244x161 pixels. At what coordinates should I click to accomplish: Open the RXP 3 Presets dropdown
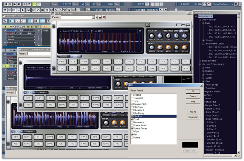coord(93,17)
